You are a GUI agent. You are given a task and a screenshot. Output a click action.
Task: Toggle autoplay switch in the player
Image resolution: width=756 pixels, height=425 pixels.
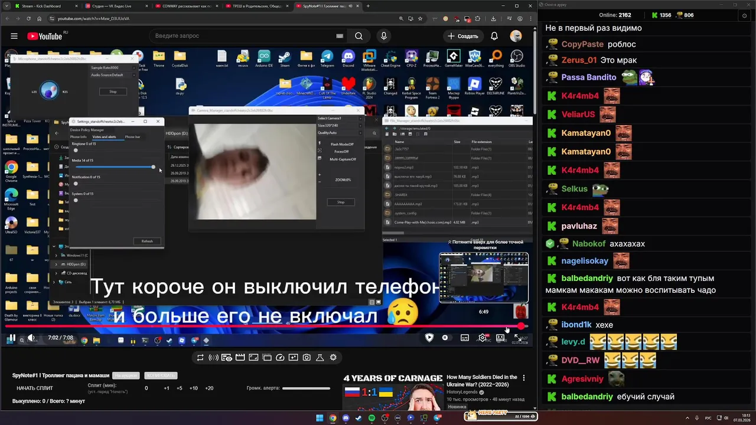point(445,338)
